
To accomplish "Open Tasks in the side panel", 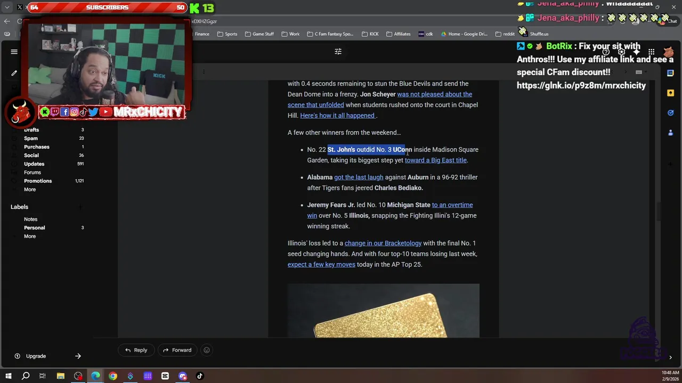I will click(x=670, y=113).
